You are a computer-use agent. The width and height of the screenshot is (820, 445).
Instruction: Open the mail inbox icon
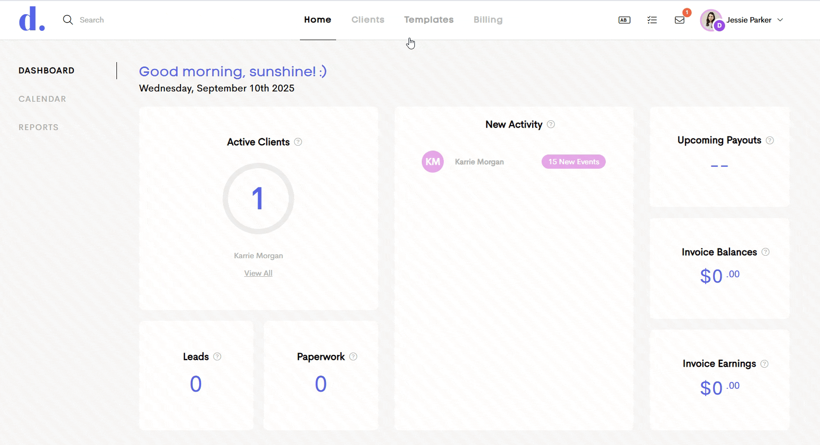(680, 20)
